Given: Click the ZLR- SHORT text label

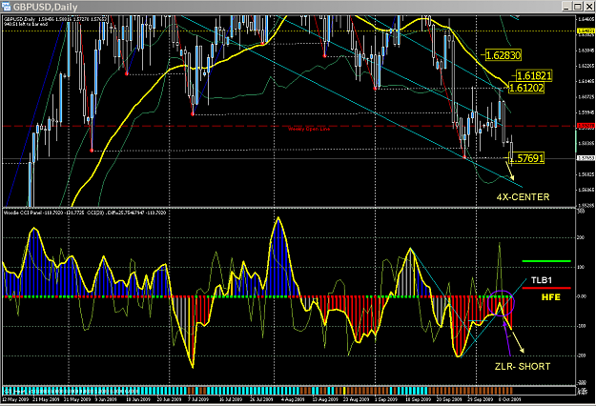Looking at the screenshot, I should pos(523,367).
